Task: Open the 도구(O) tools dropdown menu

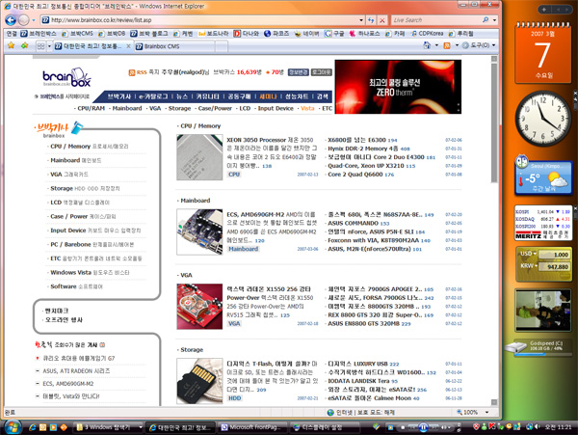Action: [x=479, y=45]
